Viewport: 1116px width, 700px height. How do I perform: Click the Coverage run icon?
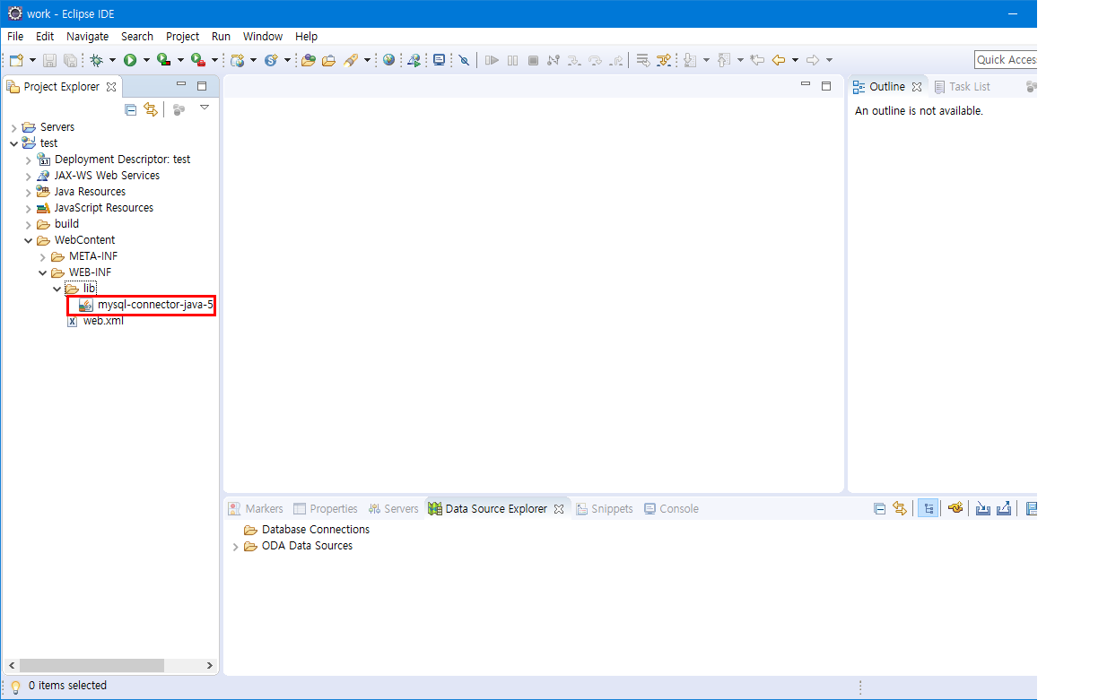coord(163,60)
